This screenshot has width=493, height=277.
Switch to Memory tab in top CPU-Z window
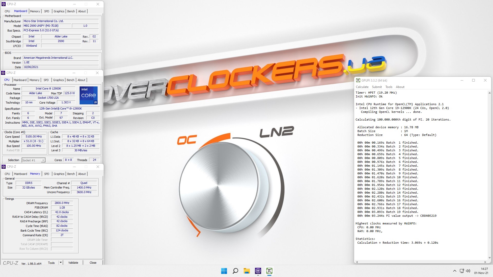pos(35,11)
